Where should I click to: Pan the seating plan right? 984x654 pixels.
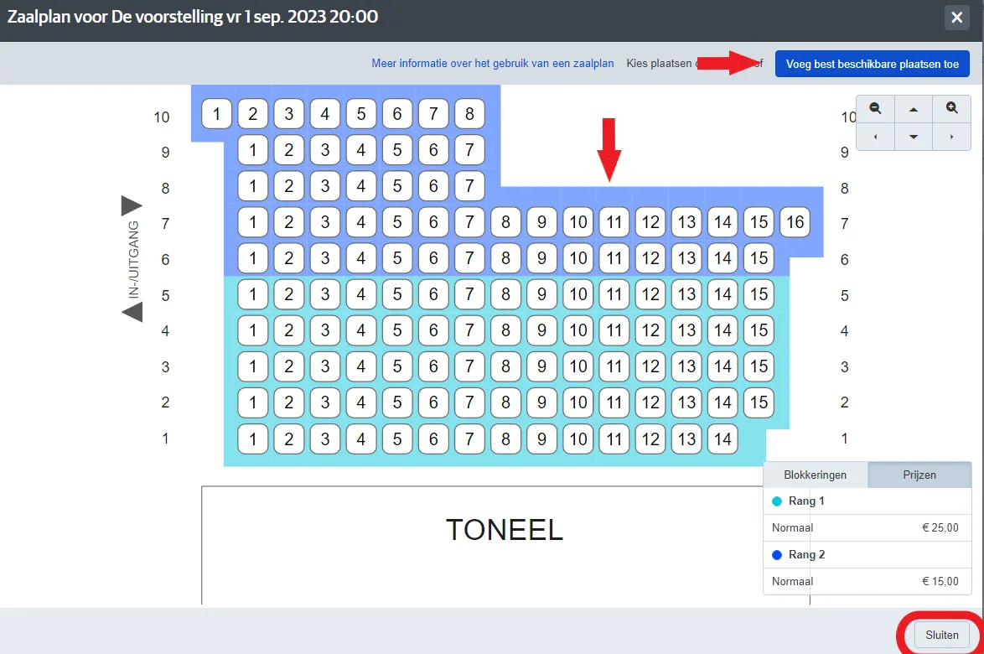point(952,136)
